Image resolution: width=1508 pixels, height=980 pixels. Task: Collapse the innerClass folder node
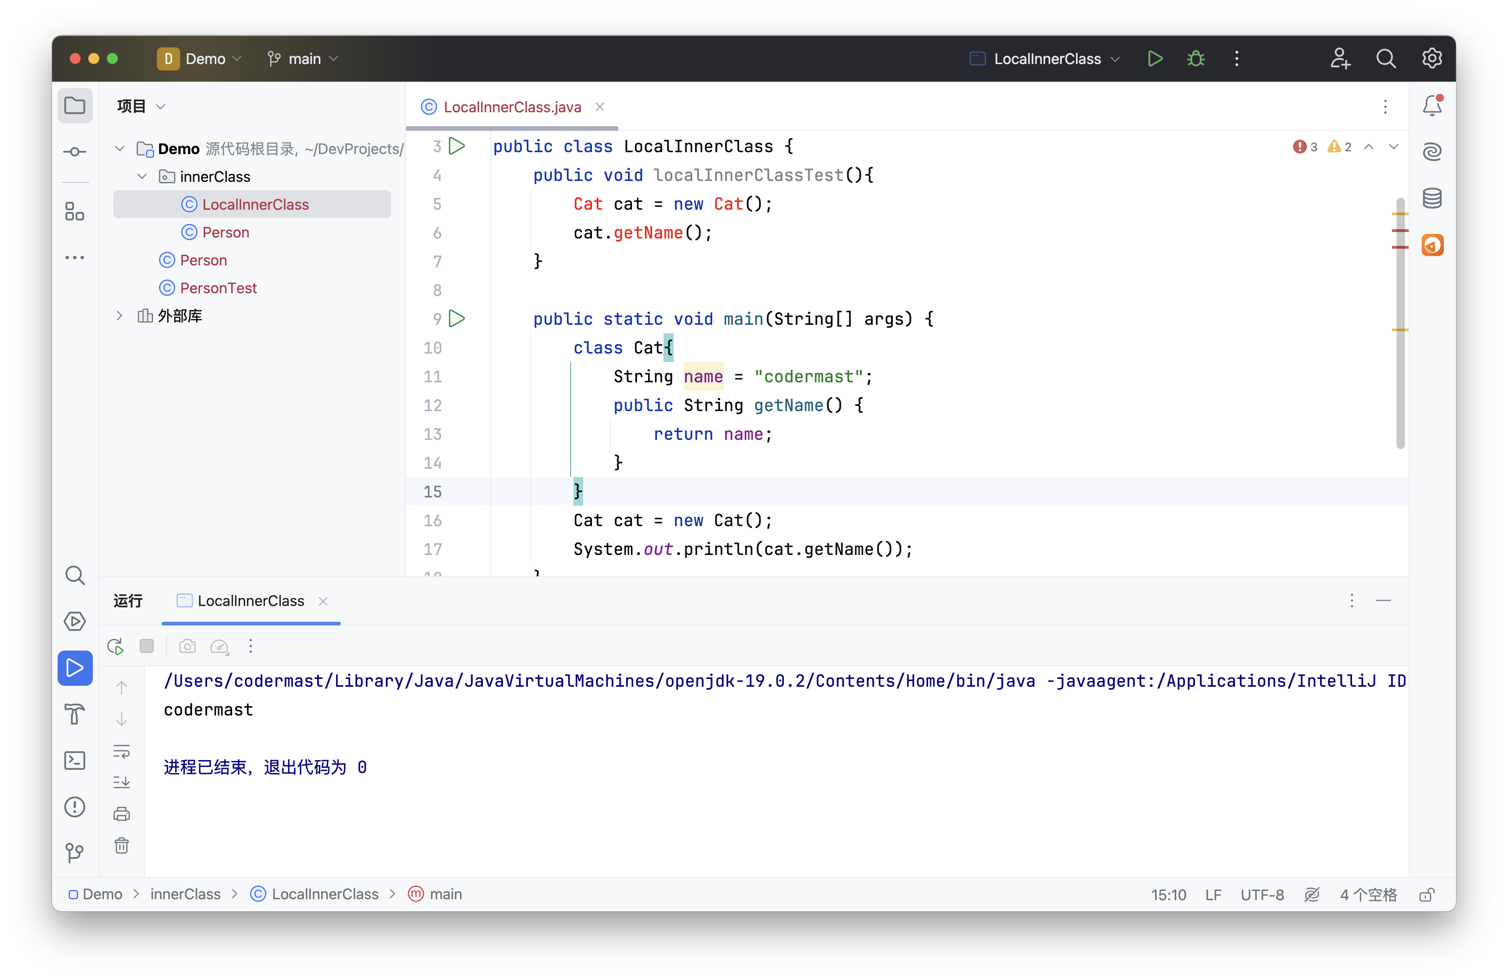[142, 177]
